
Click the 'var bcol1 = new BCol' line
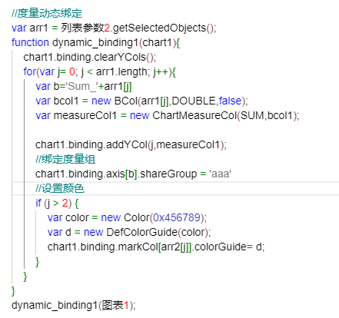[x=141, y=101]
